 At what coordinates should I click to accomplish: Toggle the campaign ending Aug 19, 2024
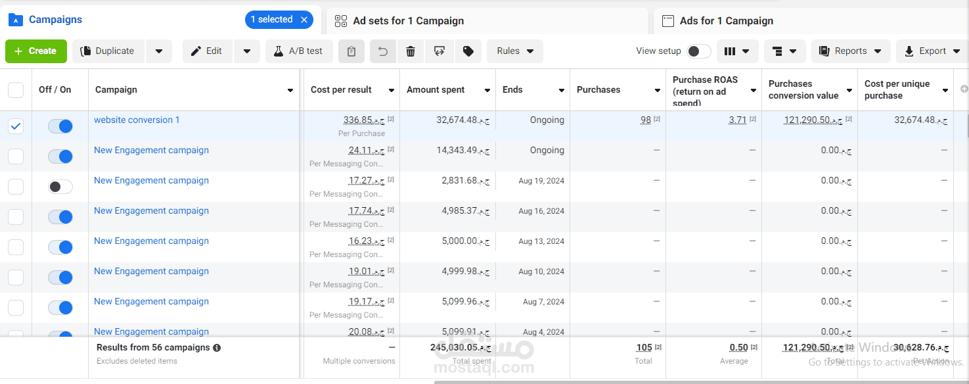coord(60,187)
